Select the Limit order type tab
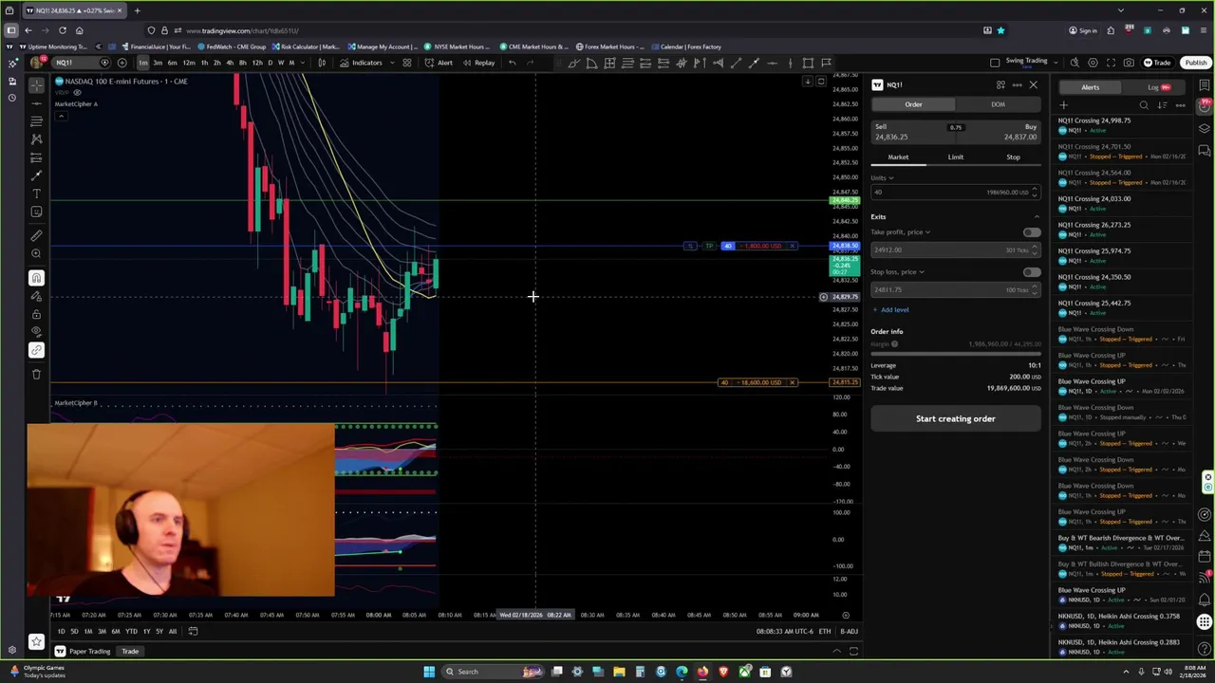Viewport: 1215px width, 683px height. (955, 157)
